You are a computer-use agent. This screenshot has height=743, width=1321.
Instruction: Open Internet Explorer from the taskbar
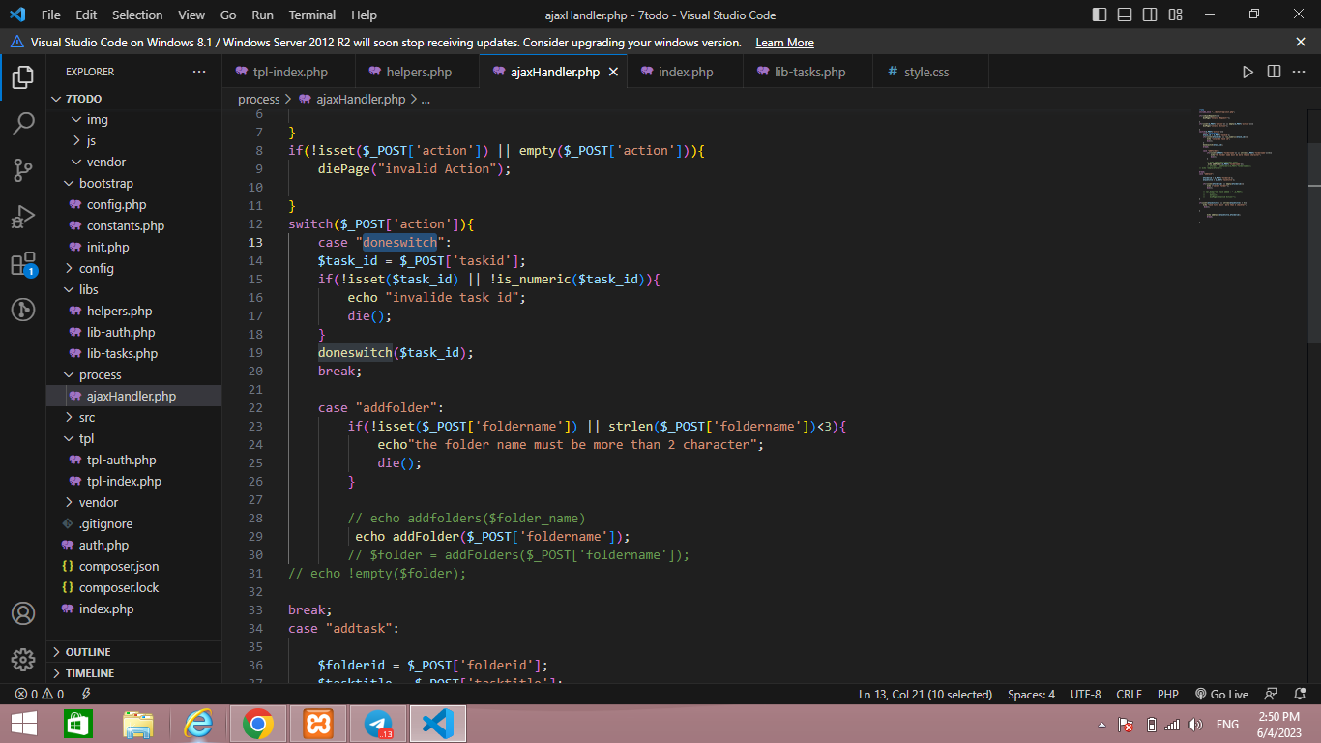coord(198,724)
